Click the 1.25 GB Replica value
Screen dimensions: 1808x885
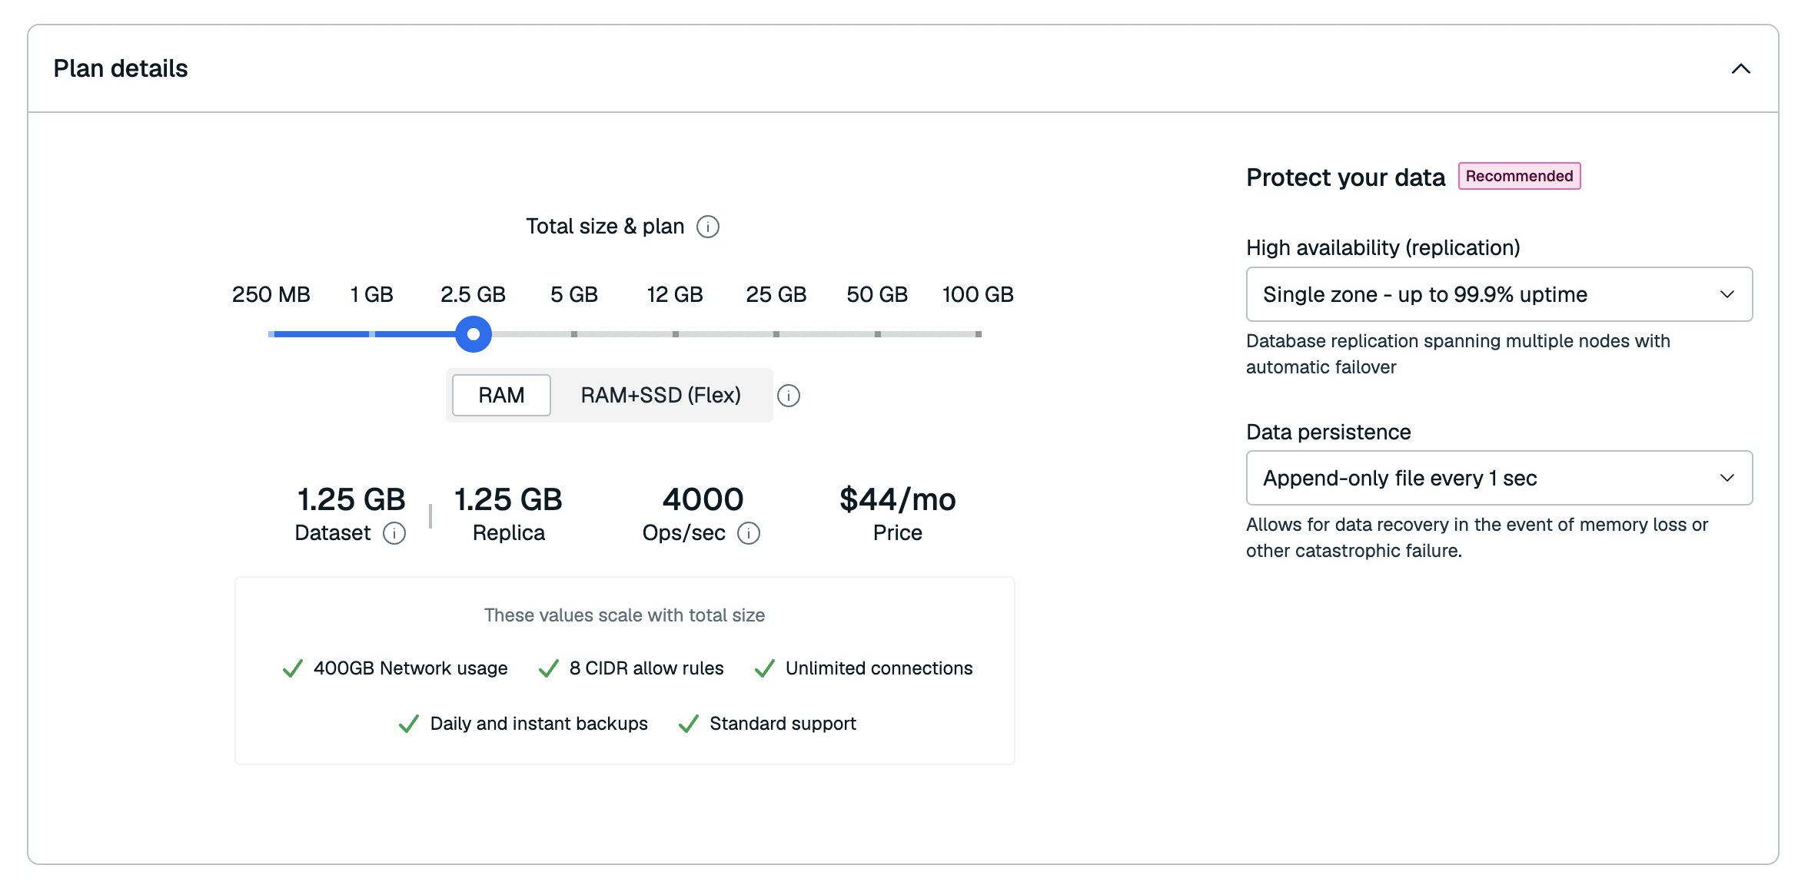(509, 499)
